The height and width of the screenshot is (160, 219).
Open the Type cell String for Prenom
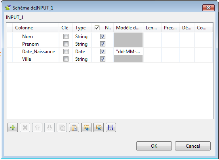click(x=82, y=44)
